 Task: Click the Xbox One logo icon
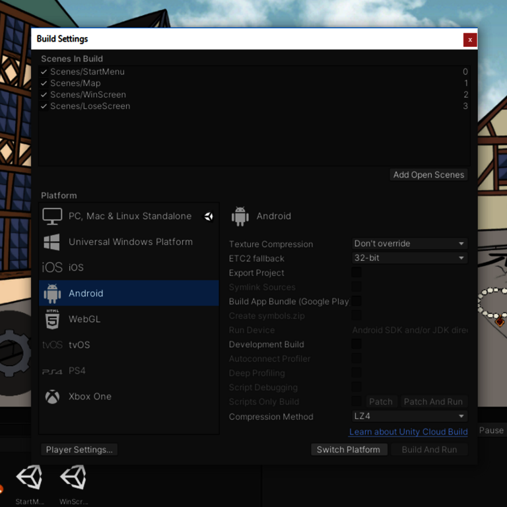(x=52, y=397)
